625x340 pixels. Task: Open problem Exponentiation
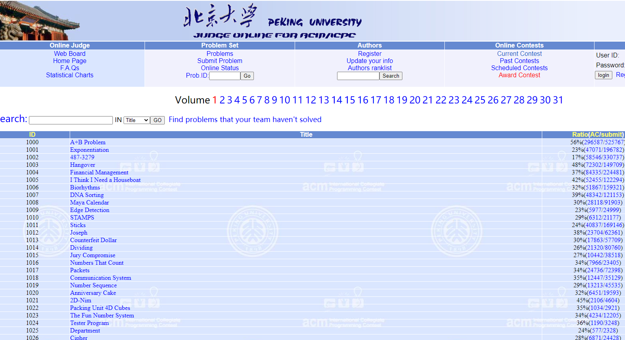click(x=90, y=150)
